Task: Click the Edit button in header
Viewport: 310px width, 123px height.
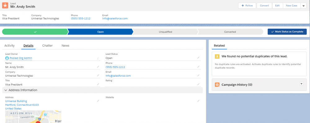Action: [277, 6]
